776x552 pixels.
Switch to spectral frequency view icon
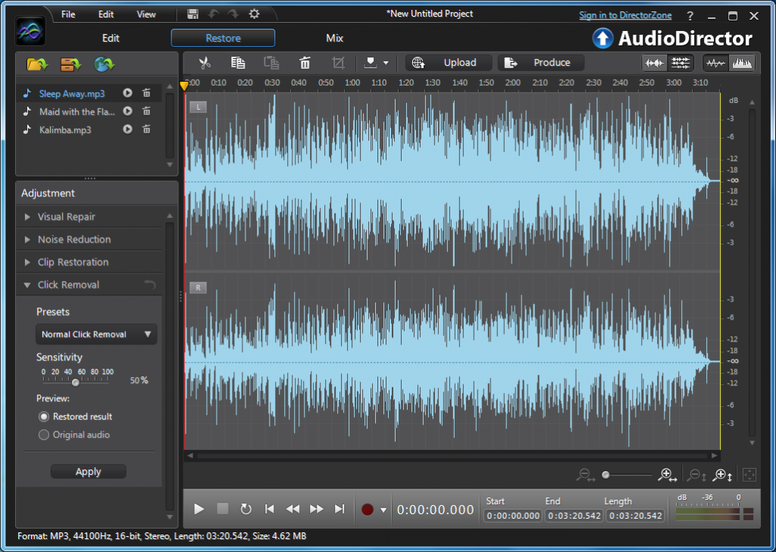pyautogui.click(x=742, y=63)
